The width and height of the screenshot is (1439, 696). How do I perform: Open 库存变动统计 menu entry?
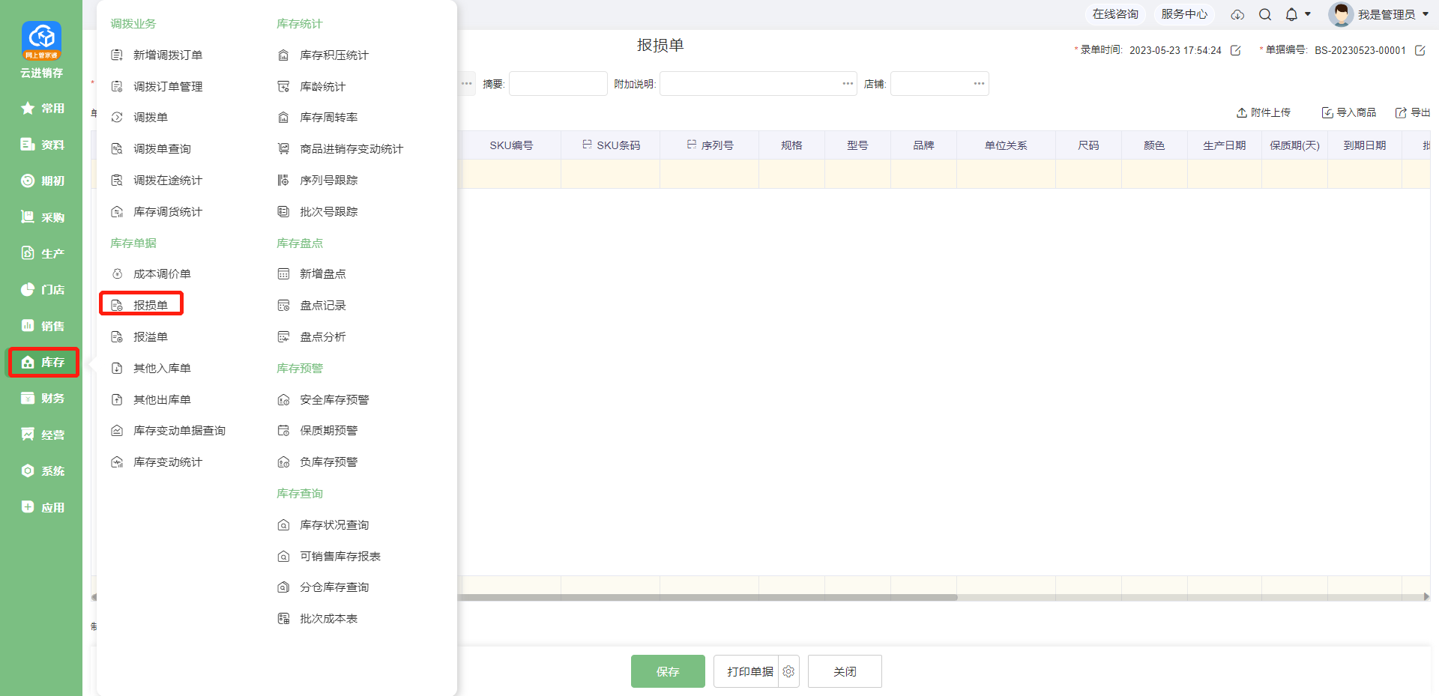point(157,462)
